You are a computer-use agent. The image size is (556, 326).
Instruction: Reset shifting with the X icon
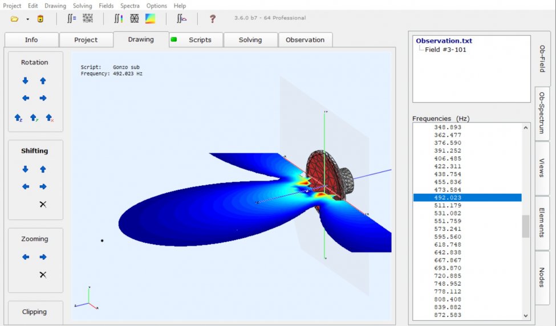(43, 204)
